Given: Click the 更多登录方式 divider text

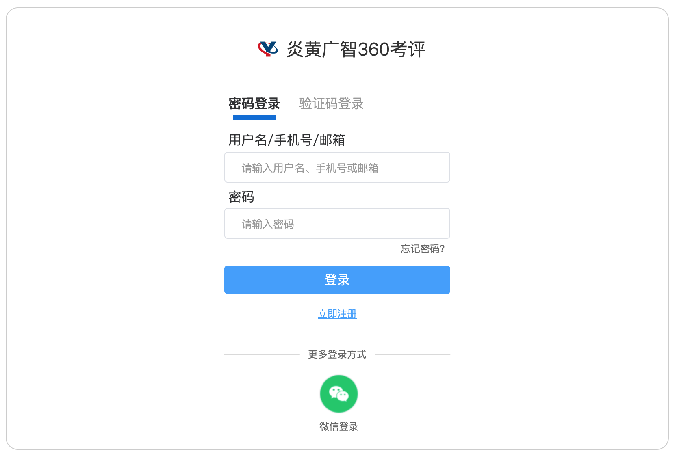Looking at the screenshot, I should pyautogui.click(x=337, y=354).
